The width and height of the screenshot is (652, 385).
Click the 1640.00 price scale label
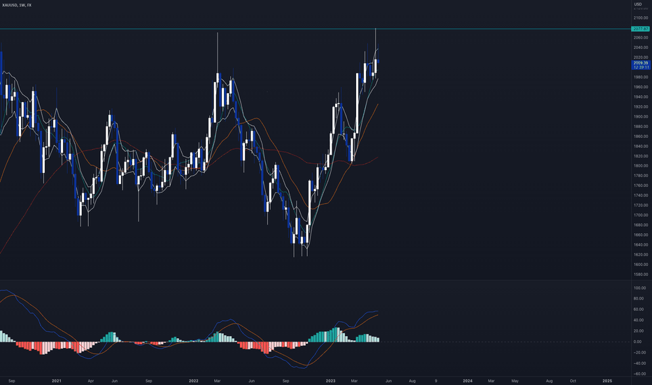[641, 245]
